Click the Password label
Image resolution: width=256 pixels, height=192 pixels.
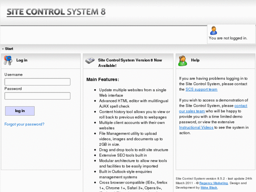click(13, 88)
